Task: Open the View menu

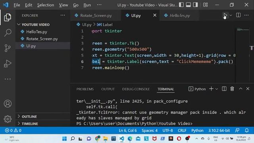Action: [63, 5]
